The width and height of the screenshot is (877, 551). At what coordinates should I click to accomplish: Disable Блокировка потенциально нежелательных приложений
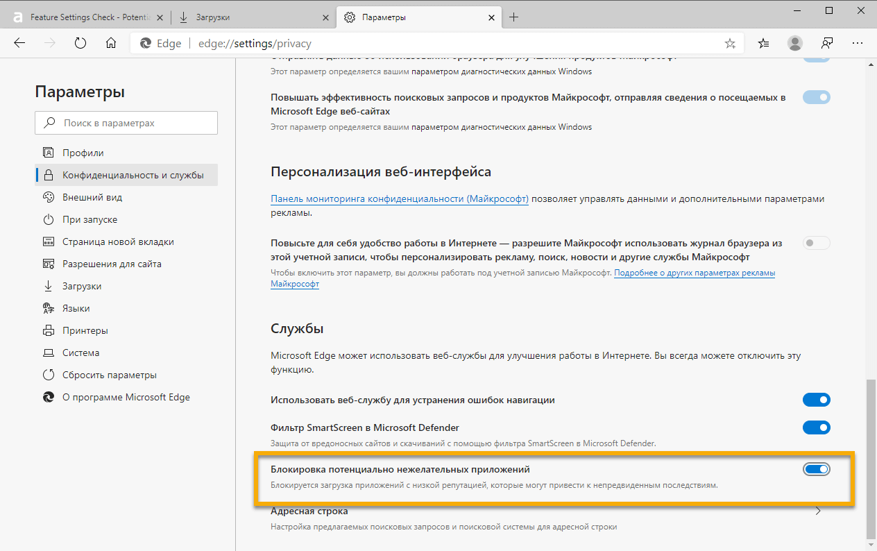pos(817,468)
